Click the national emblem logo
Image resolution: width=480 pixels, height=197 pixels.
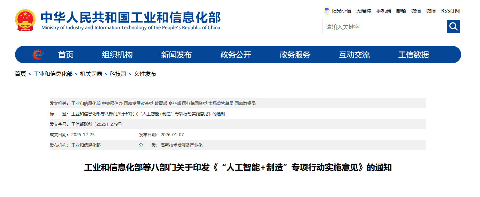25,20
